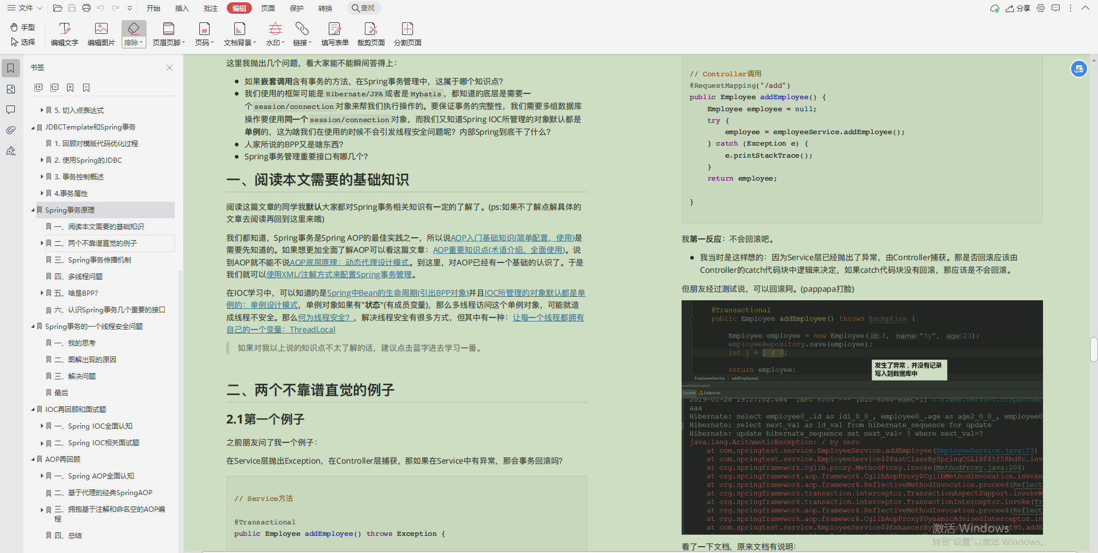Viewport: 1098px width, 553px height.
Task: Open a file with the folder icon
Action: coord(57,8)
